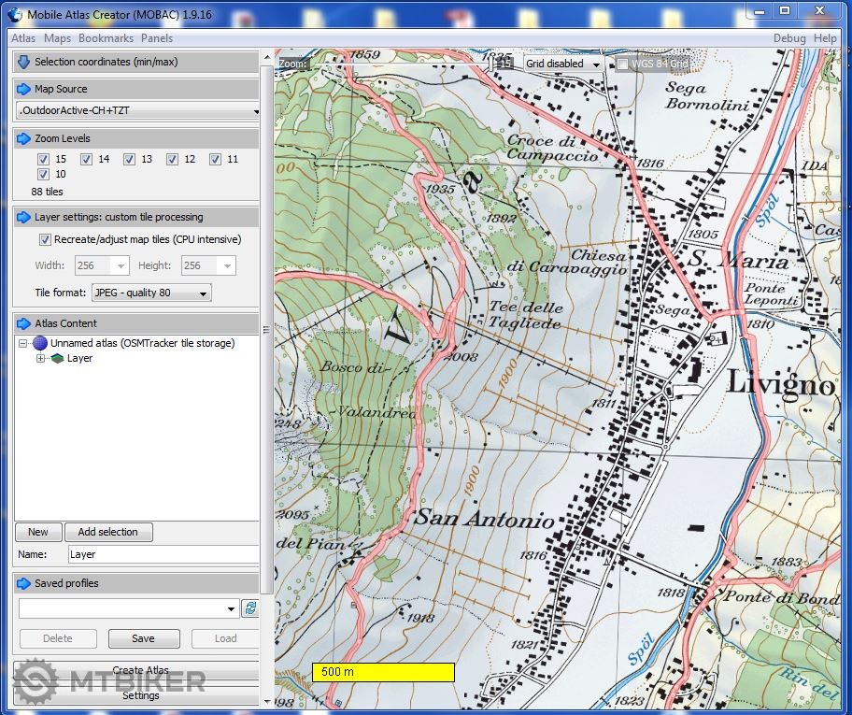Viewport: 852px width, 715px height.
Task: Open the Panels menu
Action: 156,38
